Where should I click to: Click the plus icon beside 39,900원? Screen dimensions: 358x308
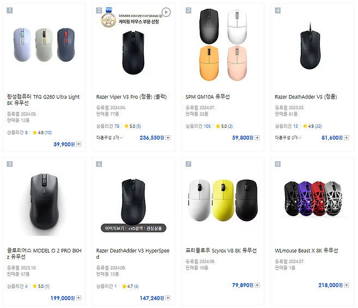(78, 144)
